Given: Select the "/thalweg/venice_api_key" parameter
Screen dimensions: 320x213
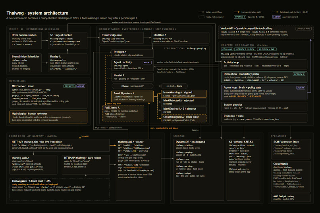Looking at the screenshot, I should (285, 145).
